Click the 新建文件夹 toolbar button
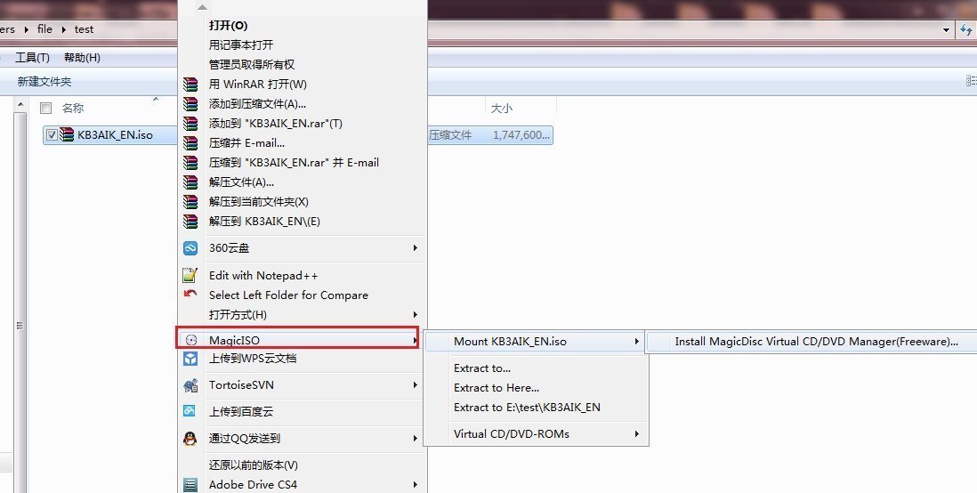 44,82
